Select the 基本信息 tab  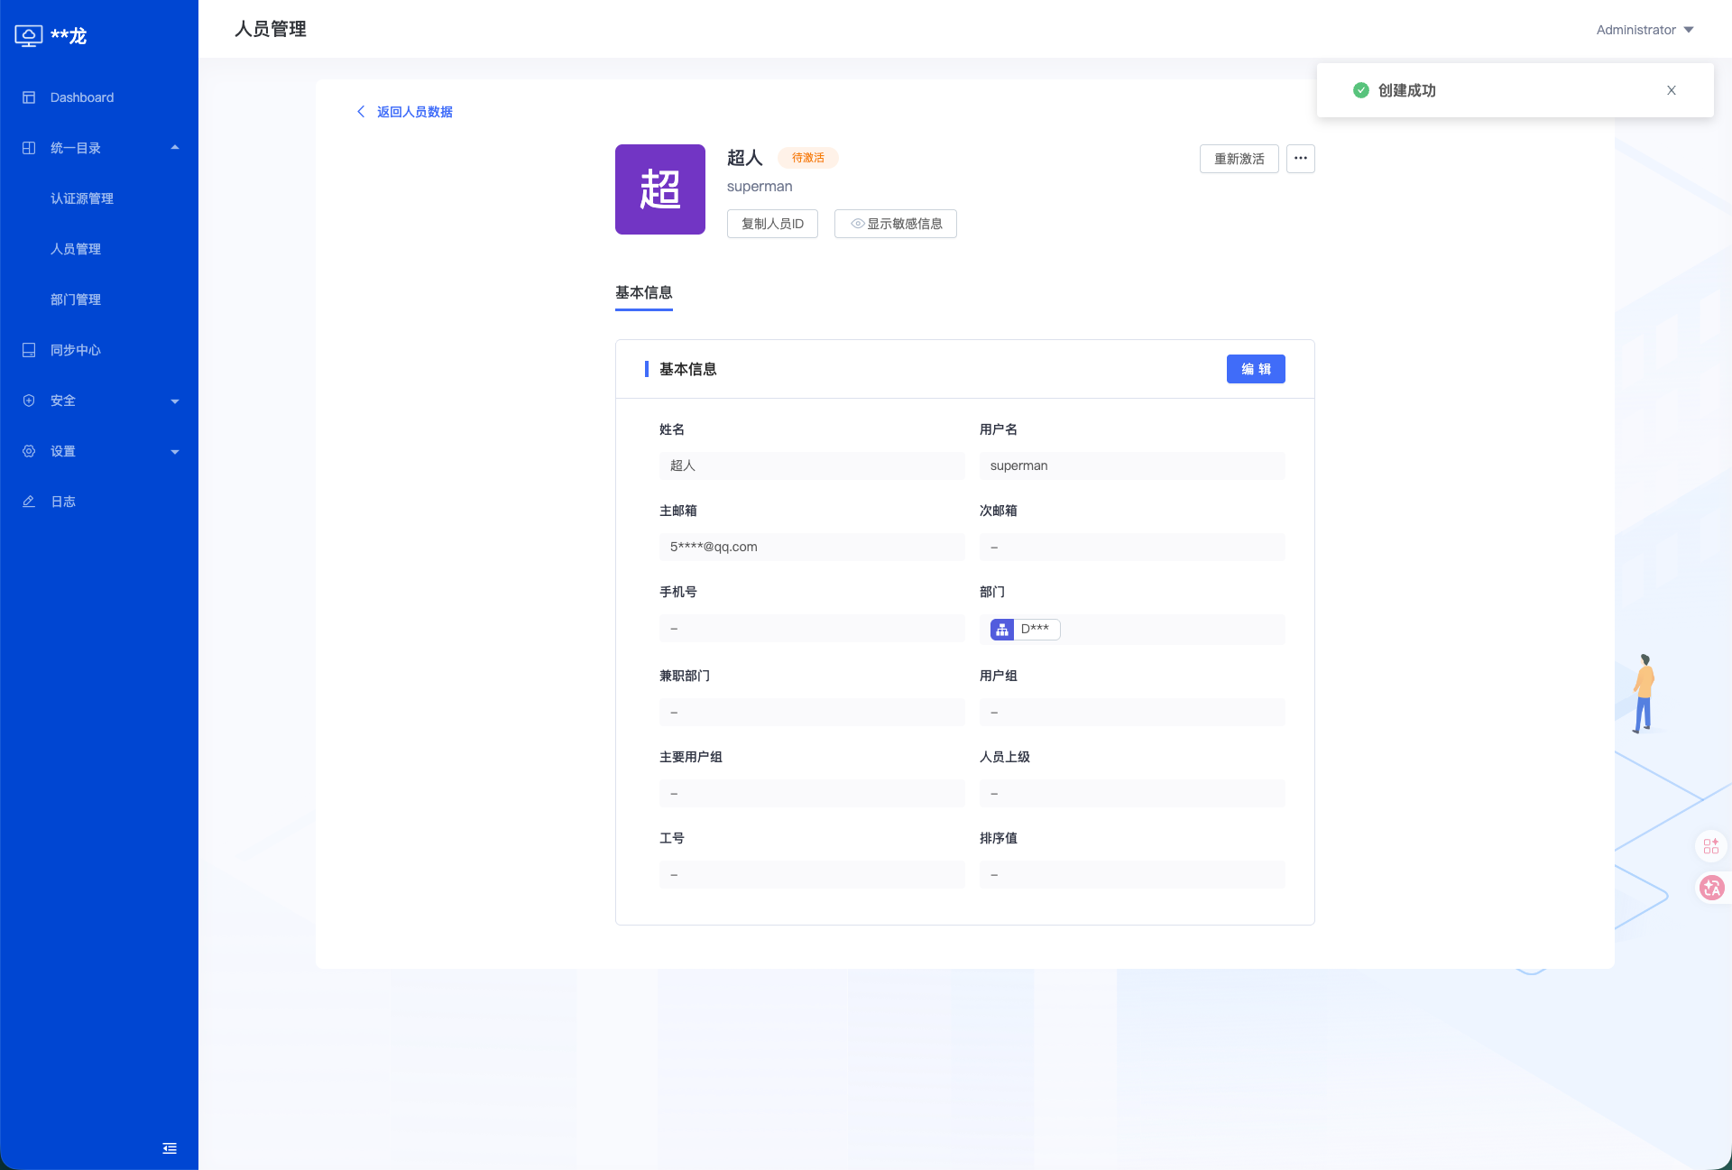click(643, 293)
